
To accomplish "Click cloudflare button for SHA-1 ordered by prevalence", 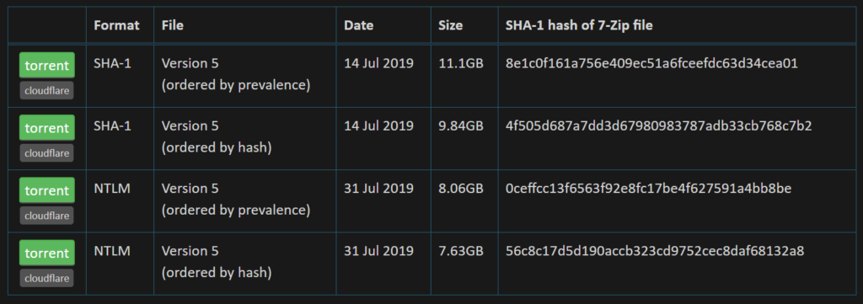I will point(47,91).
